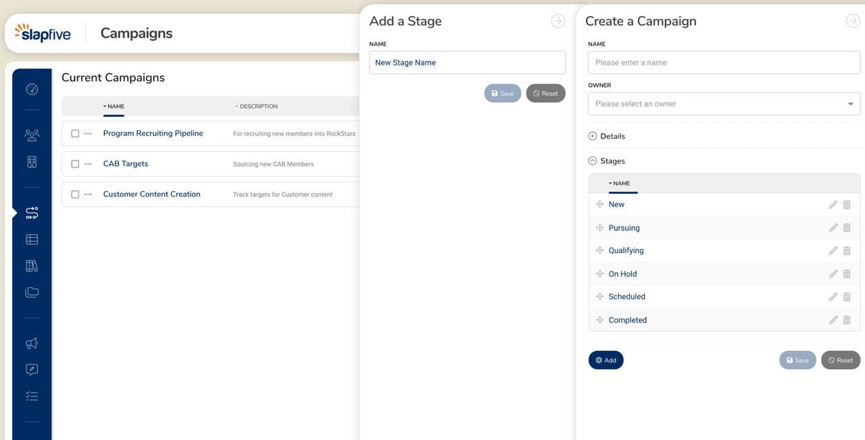Collapse the Stages section
This screenshot has height=440, width=865.
click(x=593, y=161)
